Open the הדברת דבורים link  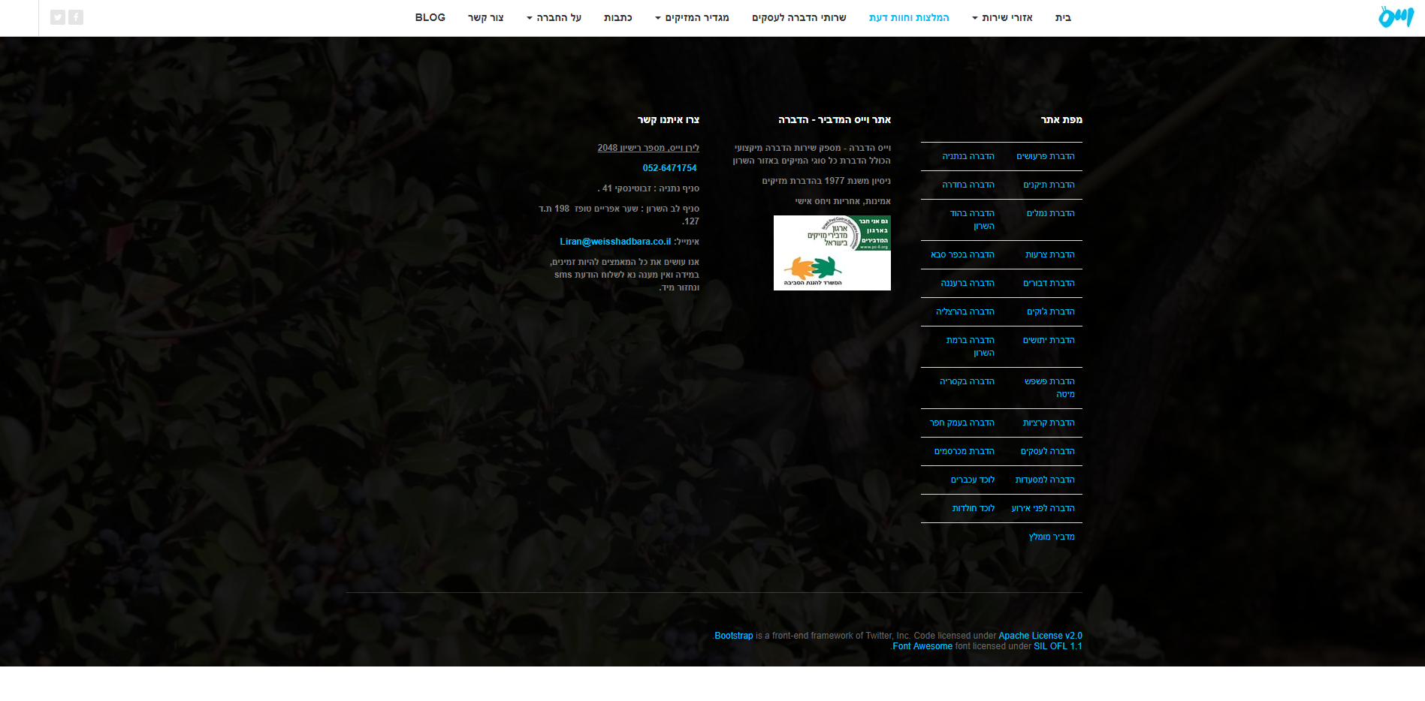click(1049, 283)
